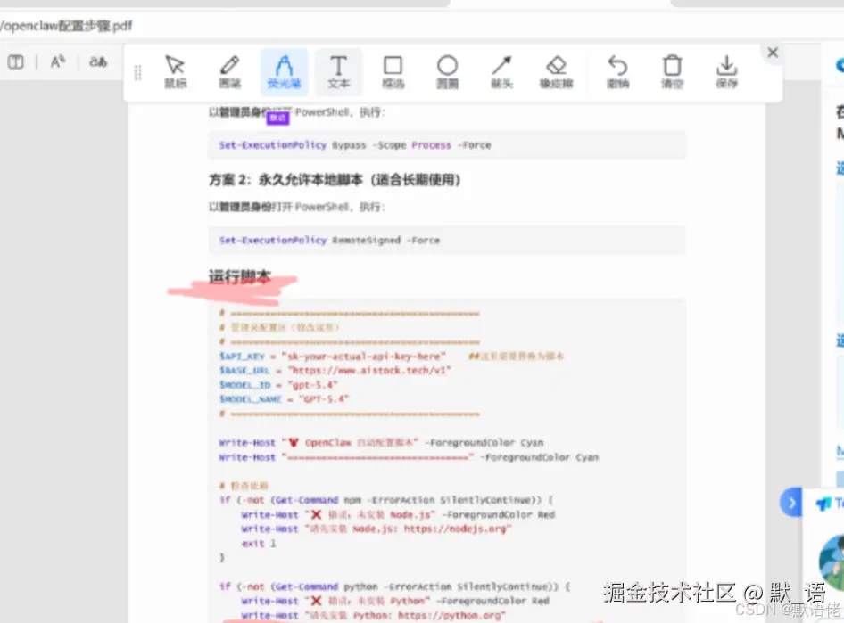Select the mouse pointer tool (鼠标)
The image size is (844, 623).
click(x=175, y=72)
